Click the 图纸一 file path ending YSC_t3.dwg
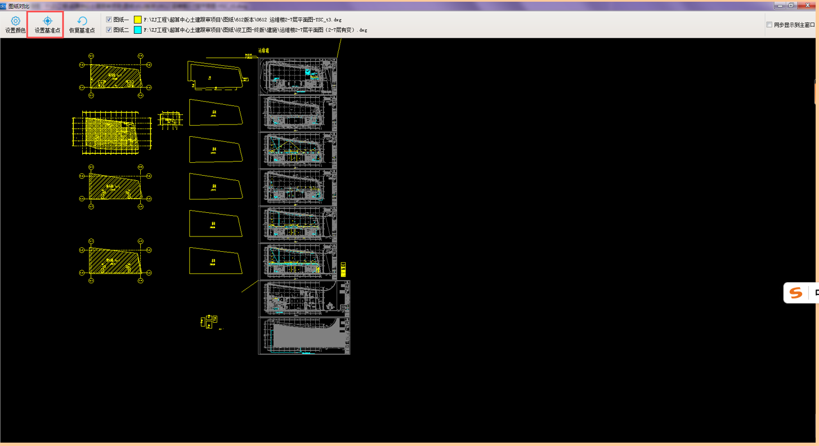 243,20
